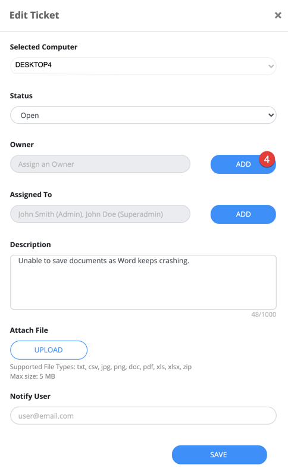Focus the Notify User email field
Image resolution: width=288 pixels, height=474 pixels.
[143, 416]
